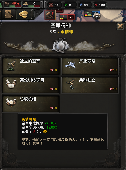This screenshot has width=126, height=170.
Task: Click the convoy ship count icon
Action: tap(31, 4)
